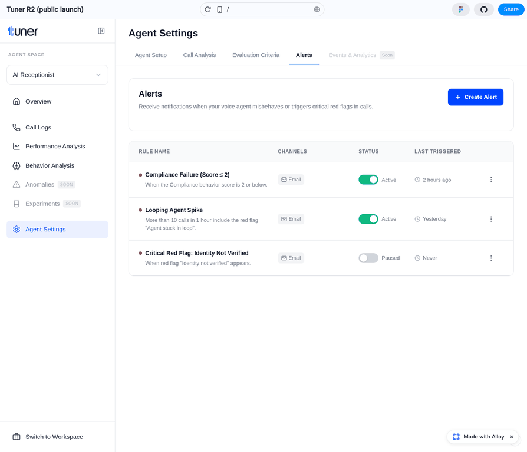Switch to the Evaluation Criteria tab

255,55
